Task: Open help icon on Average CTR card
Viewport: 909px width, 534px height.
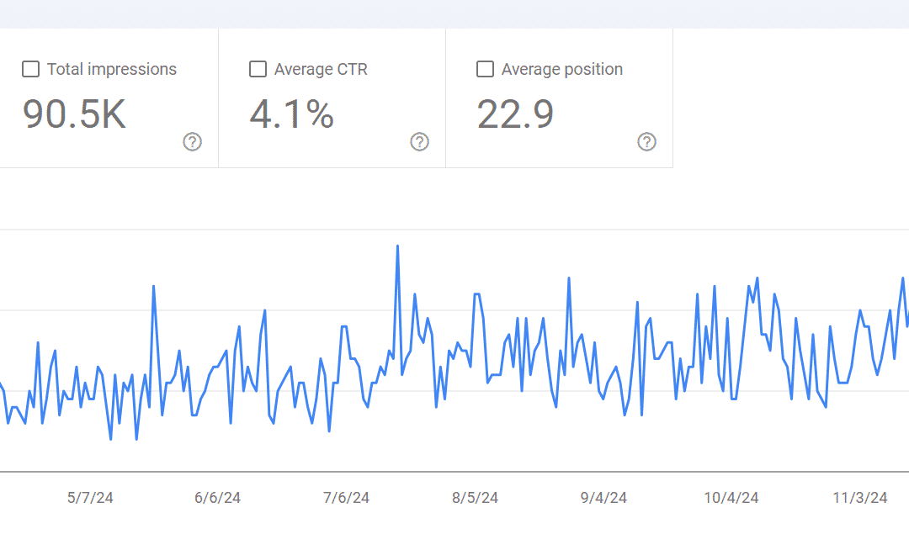Action: [x=420, y=142]
